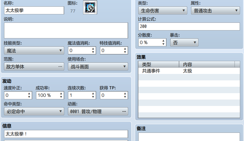Open the 技能类型 dropdown showing 魔法
Image resolution: width=244 pixels, height=141 pixels.
[34, 51]
